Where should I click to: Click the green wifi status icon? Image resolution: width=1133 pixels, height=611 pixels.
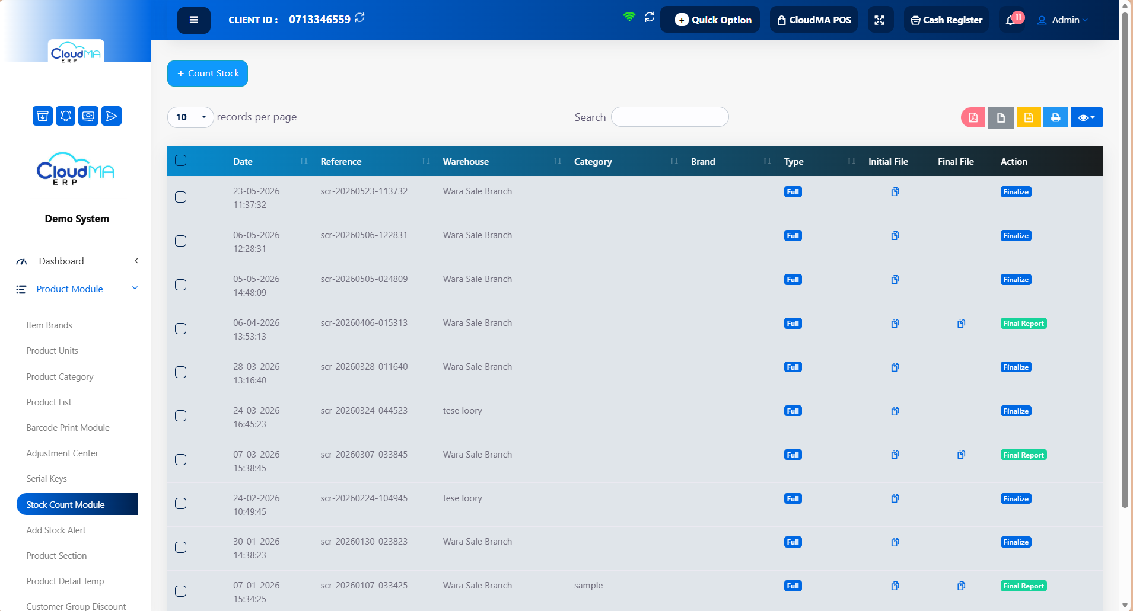pyautogui.click(x=629, y=17)
